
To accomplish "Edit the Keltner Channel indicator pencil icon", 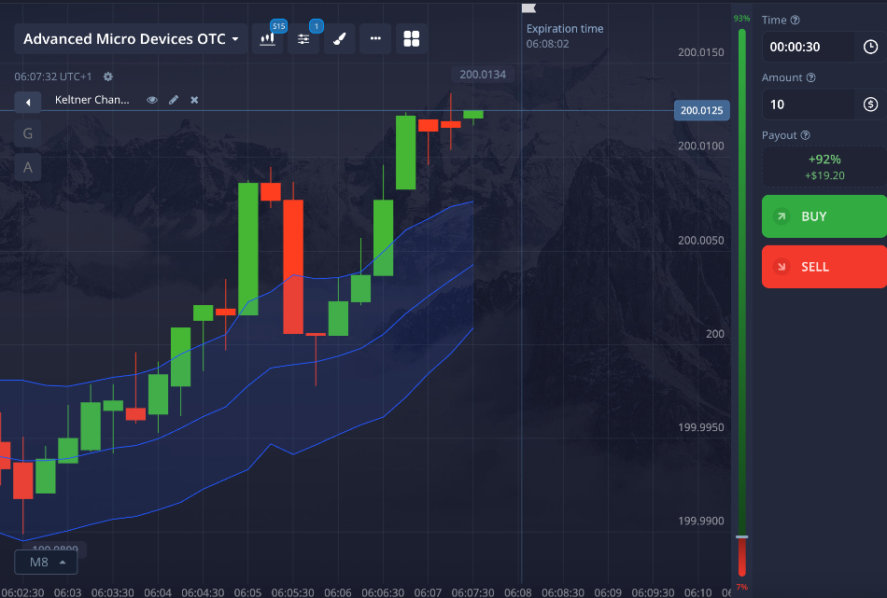I will coord(174,100).
